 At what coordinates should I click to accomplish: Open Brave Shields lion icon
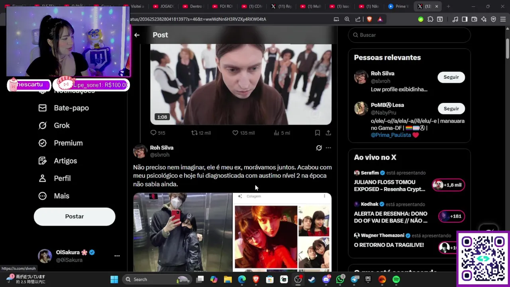coord(369,19)
